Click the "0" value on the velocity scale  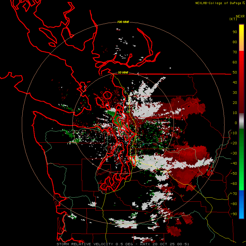click(236, 123)
